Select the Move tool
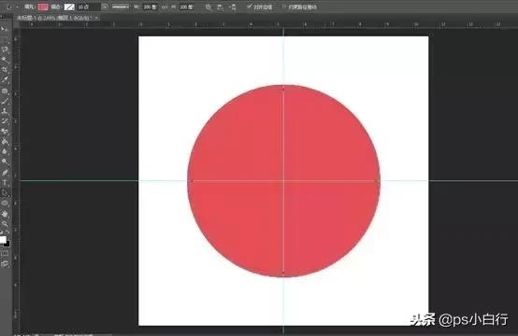The width and height of the screenshot is (518, 336). [5, 29]
